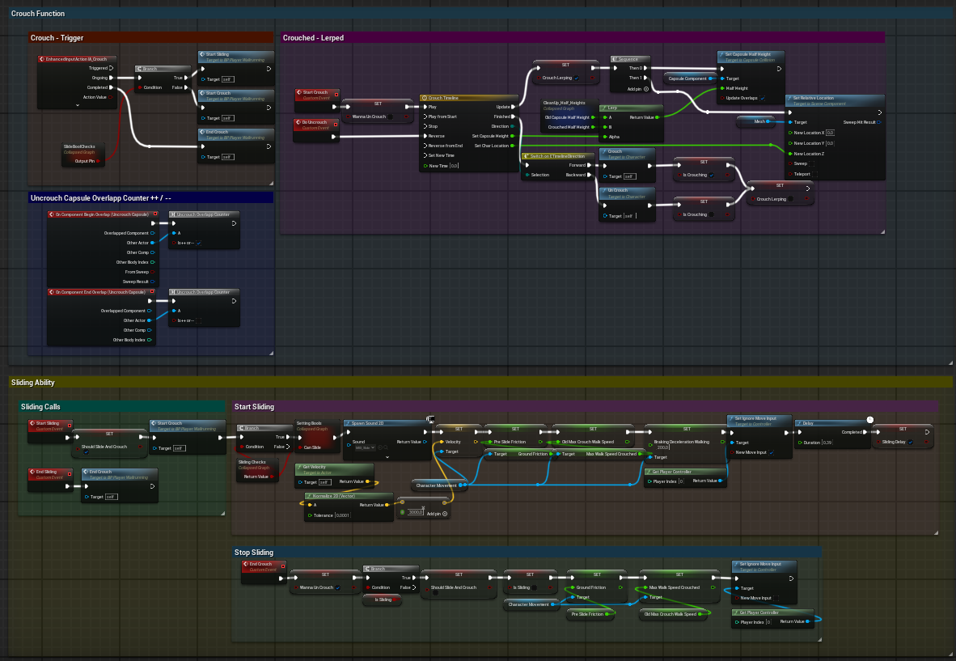Expand the Spawn Sound 2D advanced pins
Screen dimensions: 956x661
point(387,457)
